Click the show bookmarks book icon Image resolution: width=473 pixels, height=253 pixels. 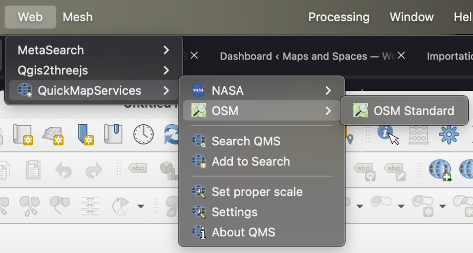113,133
